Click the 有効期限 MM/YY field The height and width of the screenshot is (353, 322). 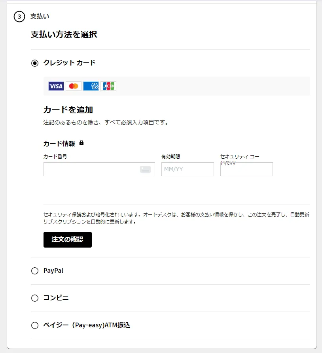pyautogui.click(x=188, y=169)
